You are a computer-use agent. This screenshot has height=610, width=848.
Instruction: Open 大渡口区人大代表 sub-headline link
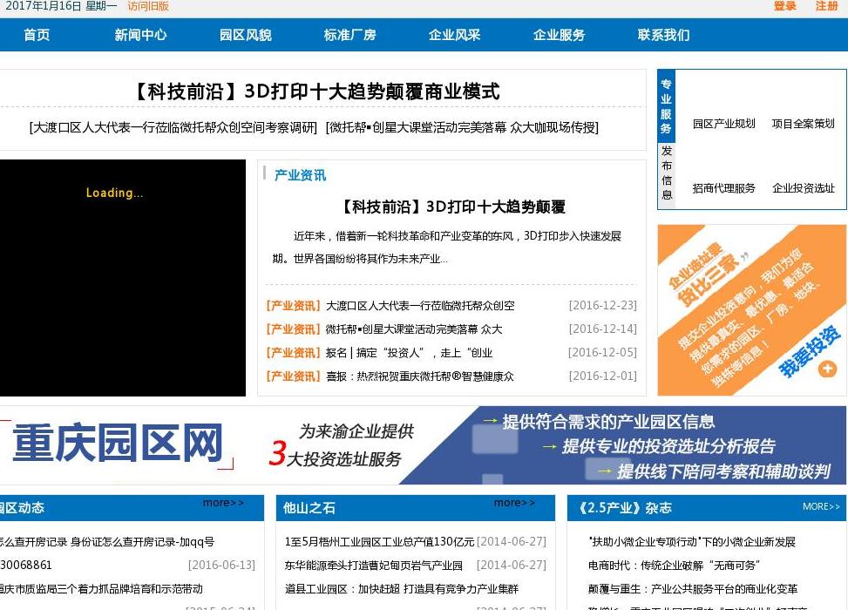[173, 127]
